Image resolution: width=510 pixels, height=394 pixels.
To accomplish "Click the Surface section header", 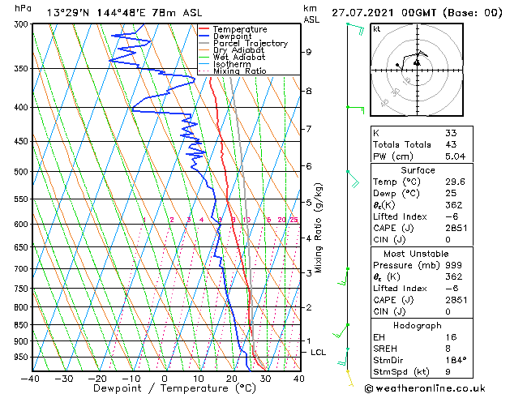I will point(418,170).
